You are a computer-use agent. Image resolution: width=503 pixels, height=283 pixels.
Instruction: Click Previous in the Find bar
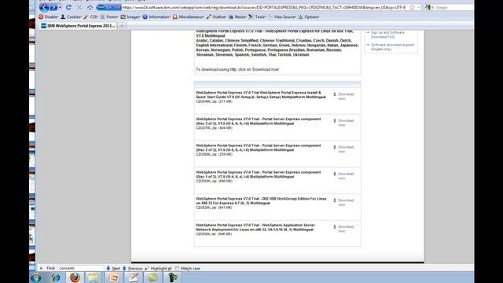tap(133, 268)
